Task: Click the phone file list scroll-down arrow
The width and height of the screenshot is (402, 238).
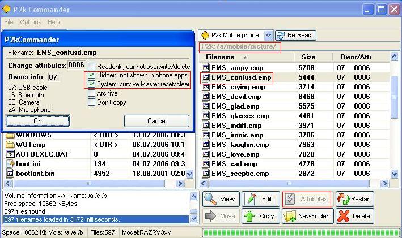Action: pyautogui.click(x=394, y=174)
